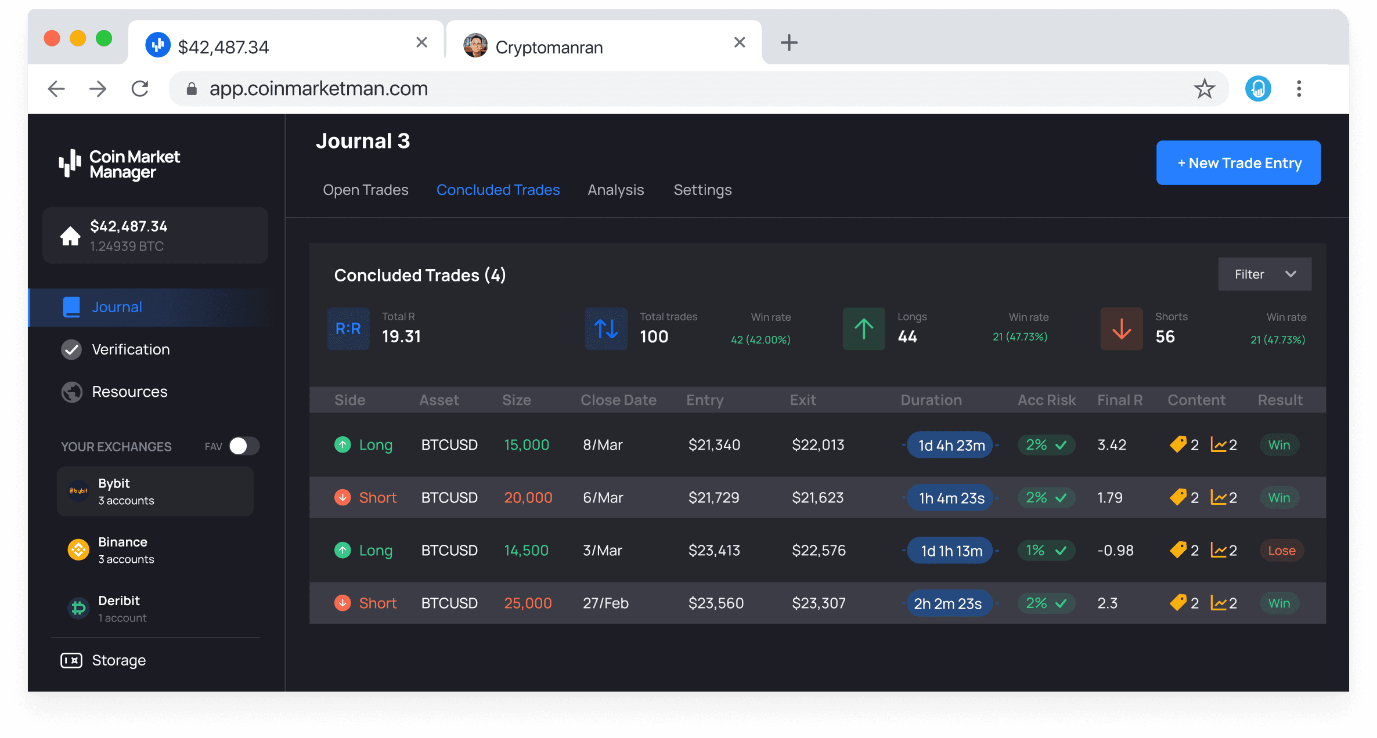
Task: Select the Concluded Trades tab
Action: 498,189
